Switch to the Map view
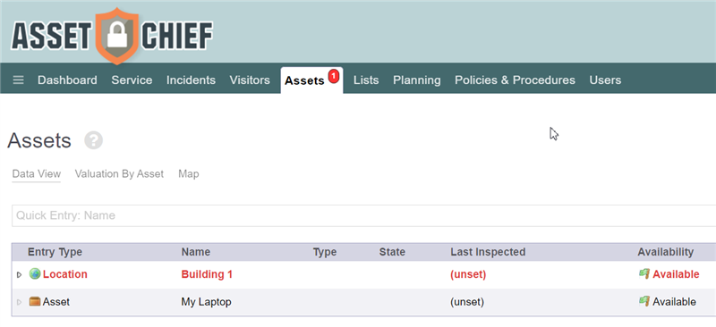This screenshot has height=327, width=716. (189, 173)
